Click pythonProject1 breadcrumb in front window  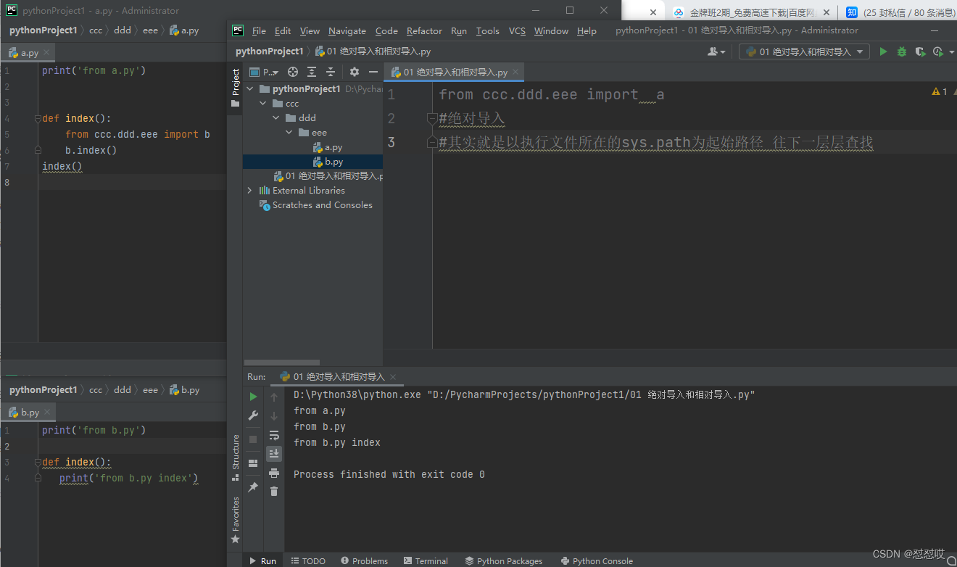269,51
